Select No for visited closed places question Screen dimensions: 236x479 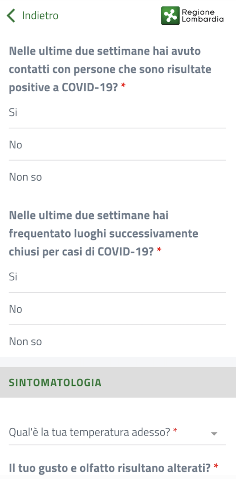[x=117, y=309]
